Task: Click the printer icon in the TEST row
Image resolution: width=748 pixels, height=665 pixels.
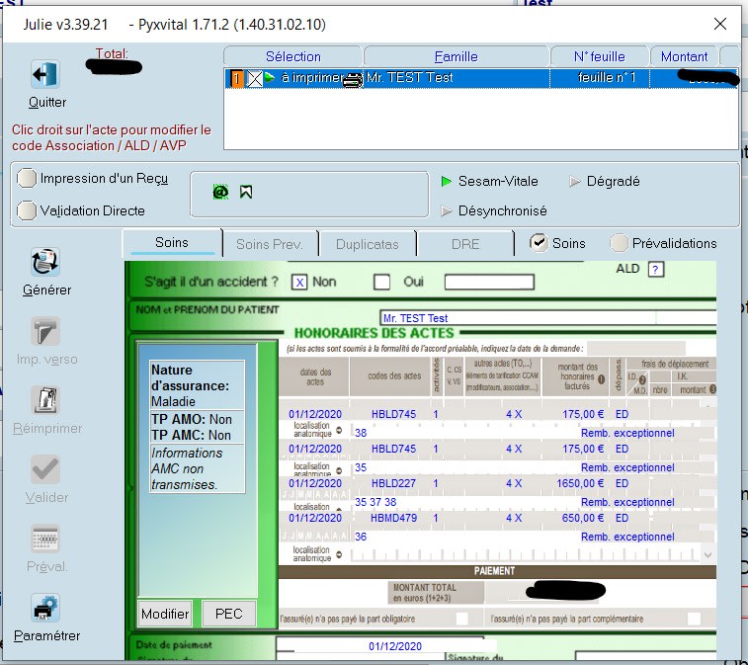Action: pyautogui.click(x=354, y=79)
